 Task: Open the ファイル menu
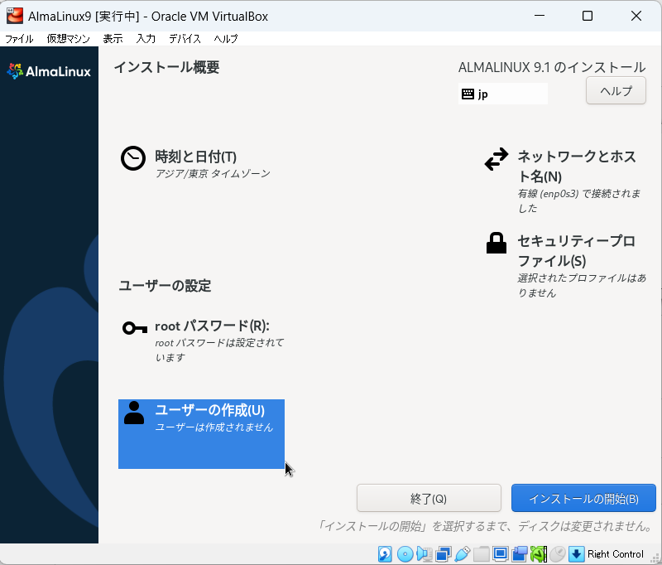coord(19,39)
